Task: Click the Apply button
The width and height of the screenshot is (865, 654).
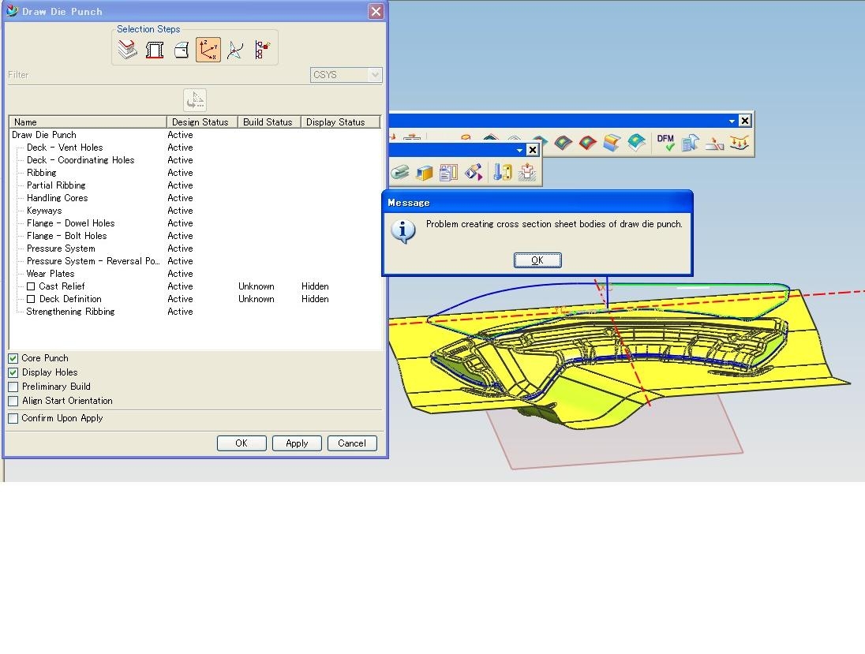Action: pos(297,443)
